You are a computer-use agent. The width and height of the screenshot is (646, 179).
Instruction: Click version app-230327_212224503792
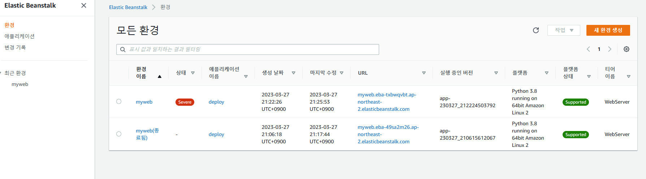click(468, 102)
